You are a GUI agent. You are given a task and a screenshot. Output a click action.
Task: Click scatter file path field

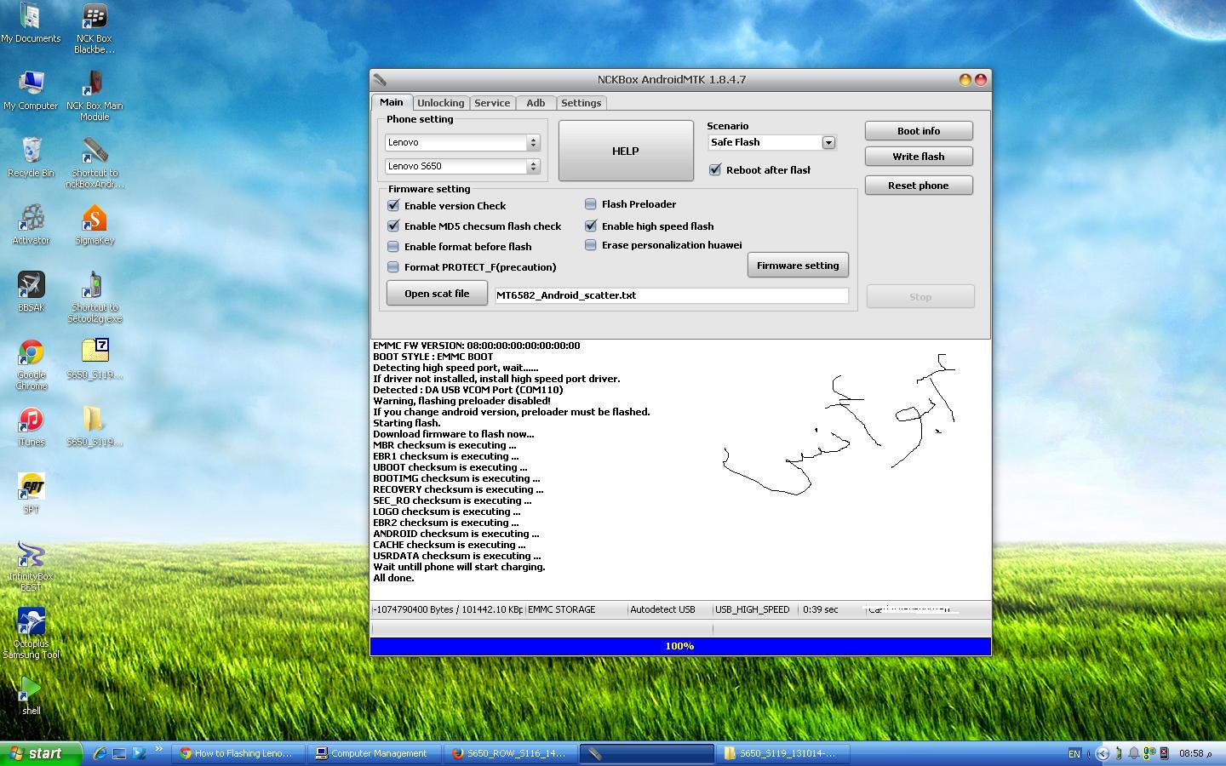672,295
